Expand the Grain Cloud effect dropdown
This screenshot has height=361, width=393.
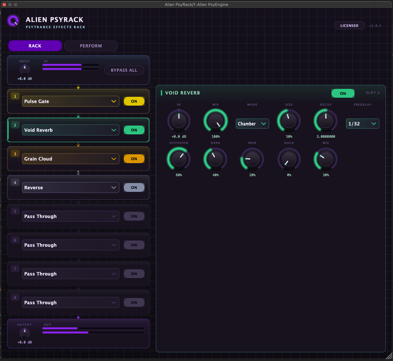(71, 159)
